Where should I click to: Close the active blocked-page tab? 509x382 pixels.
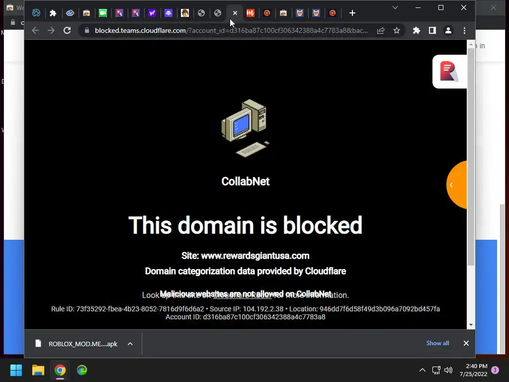click(x=235, y=13)
